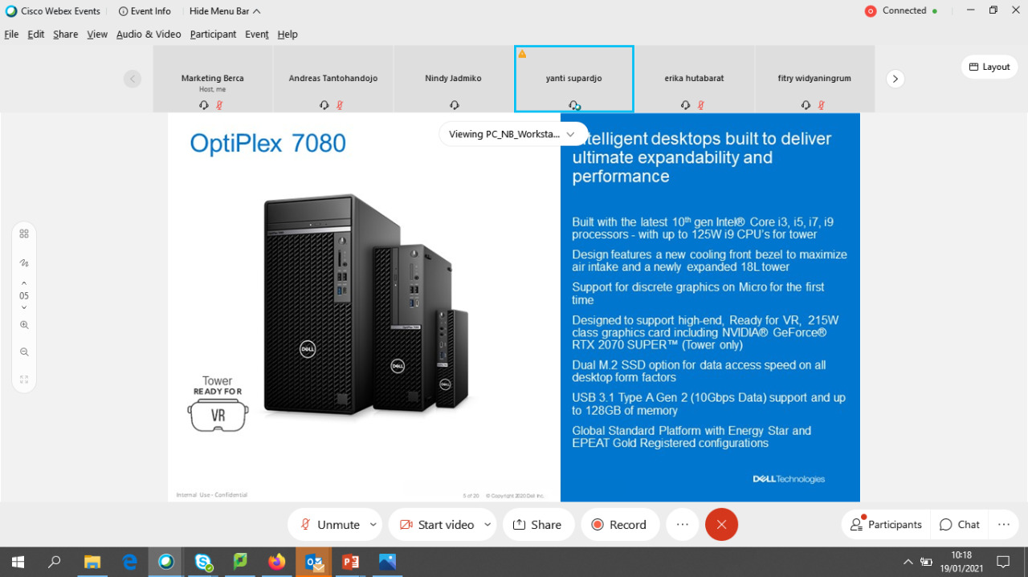Select fitry widyaningrum participant tile
1028x577 pixels.
pos(815,79)
